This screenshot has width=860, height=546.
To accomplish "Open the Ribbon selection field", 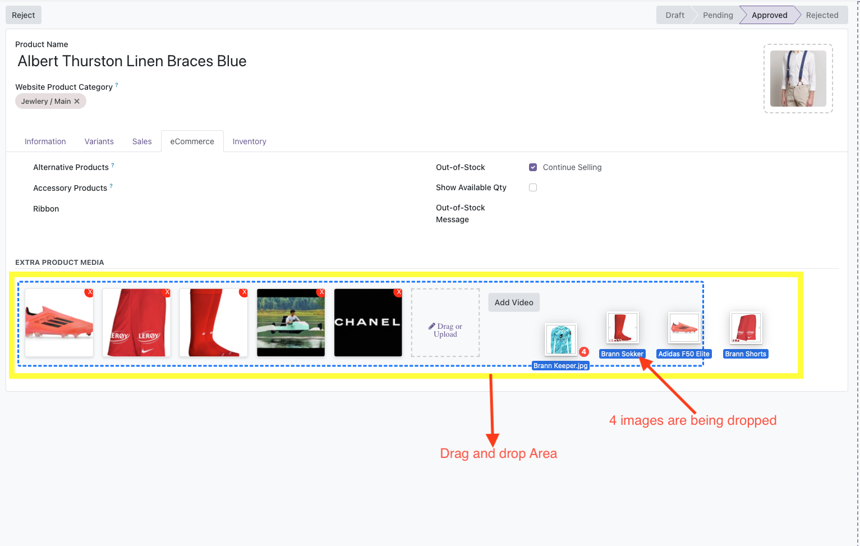I will [269, 209].
